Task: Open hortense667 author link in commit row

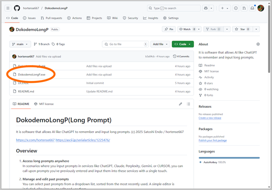Action: tap(26, 57)
